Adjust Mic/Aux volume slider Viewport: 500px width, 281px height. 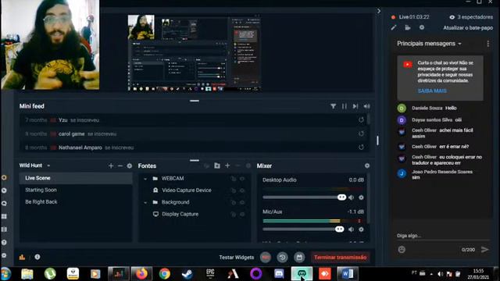click(303, 229)
